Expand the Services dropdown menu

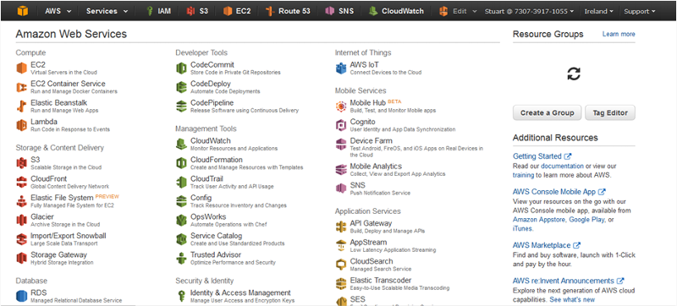point(107,11)
